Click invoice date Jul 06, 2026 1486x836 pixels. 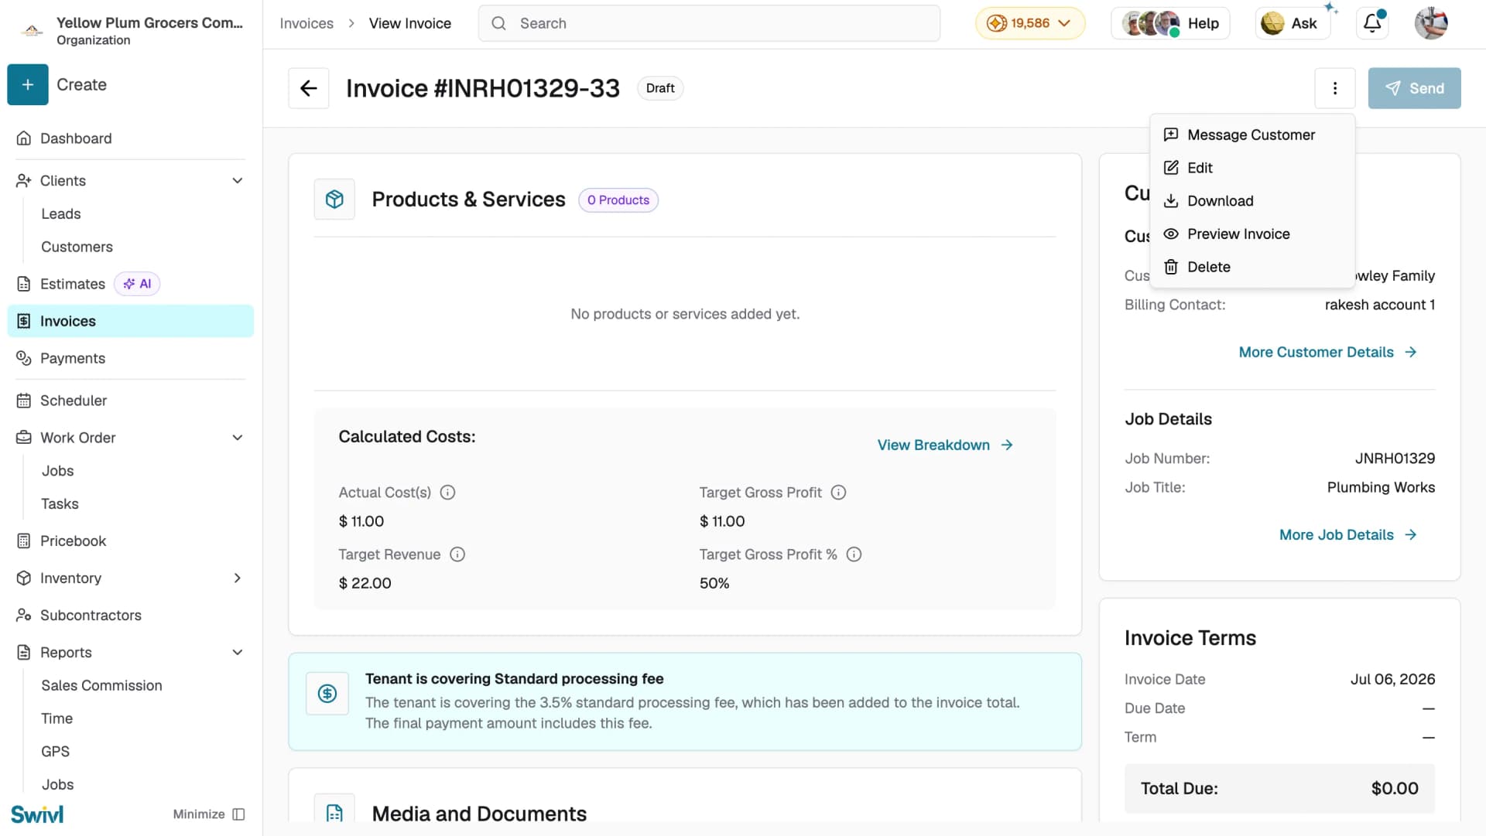[1392, 680]
